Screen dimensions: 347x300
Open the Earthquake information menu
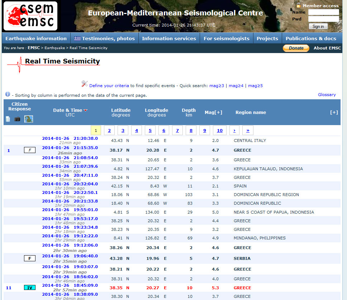pyautogui.click(x=36, y=38)
